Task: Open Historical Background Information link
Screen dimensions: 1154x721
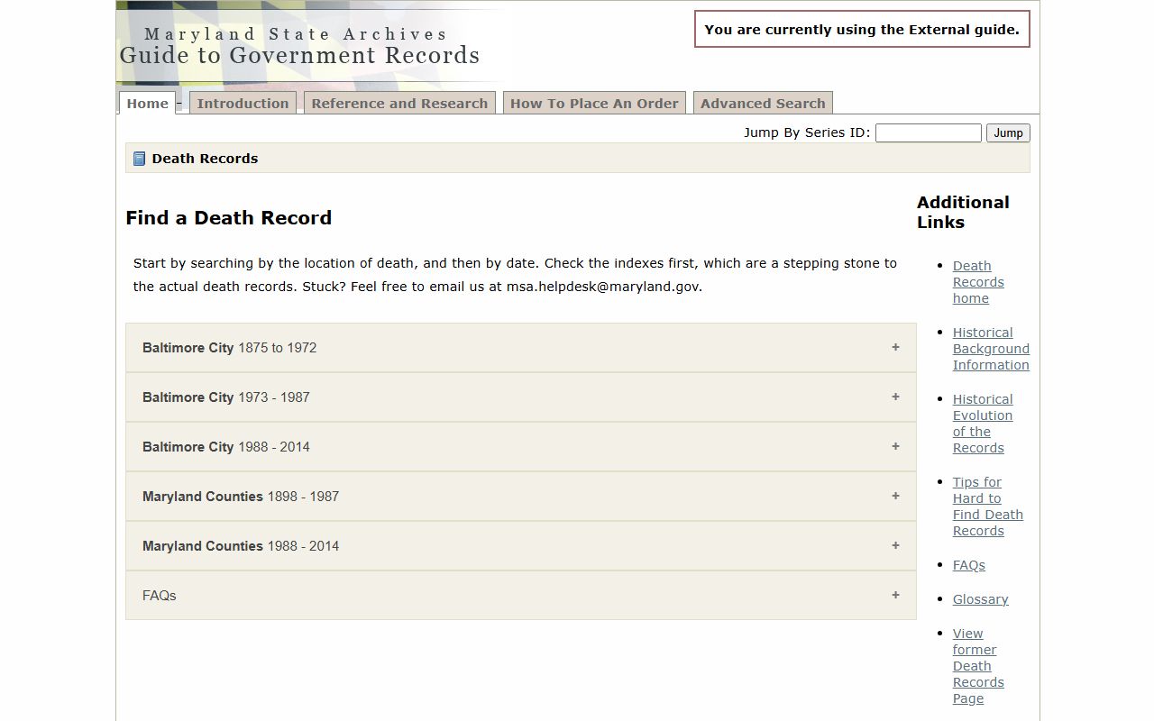Action: (x=991, y=349)
